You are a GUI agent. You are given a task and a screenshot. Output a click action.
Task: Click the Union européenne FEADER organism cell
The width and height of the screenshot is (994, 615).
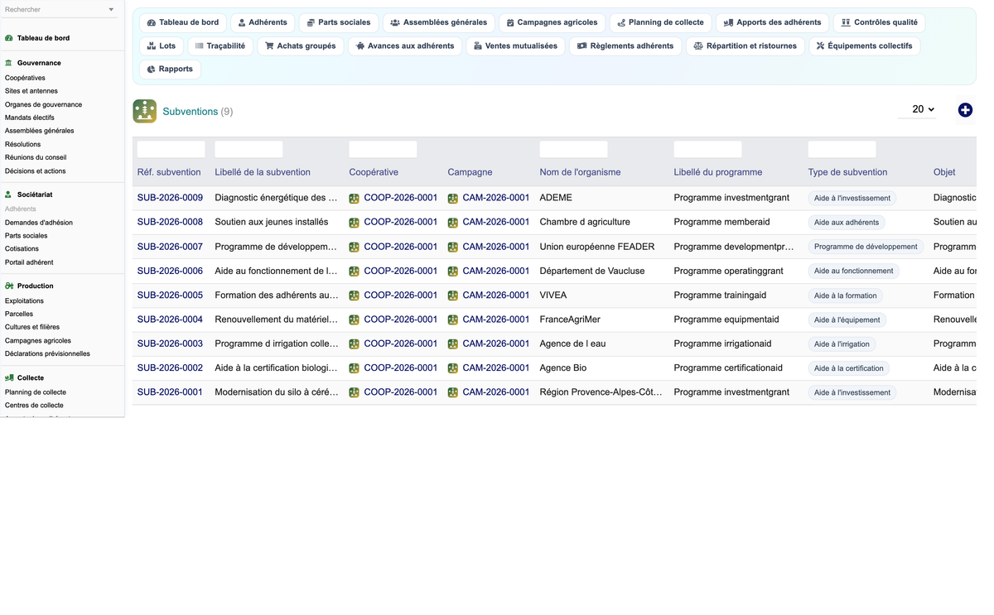click(x=597, y=247)
